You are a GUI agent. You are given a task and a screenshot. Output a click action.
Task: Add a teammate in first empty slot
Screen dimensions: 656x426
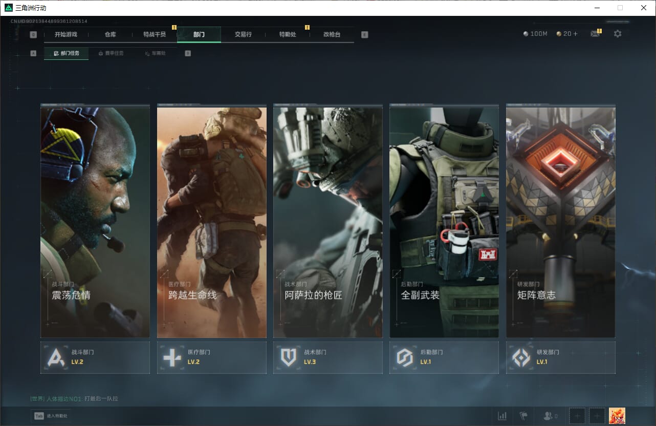577,416
